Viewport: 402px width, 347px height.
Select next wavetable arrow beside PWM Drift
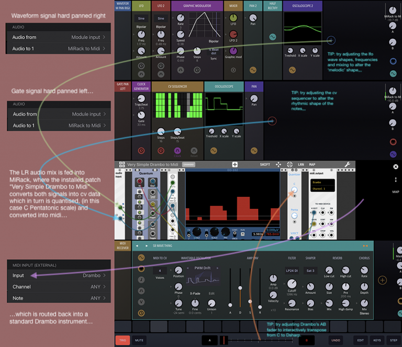click(217, 268)
